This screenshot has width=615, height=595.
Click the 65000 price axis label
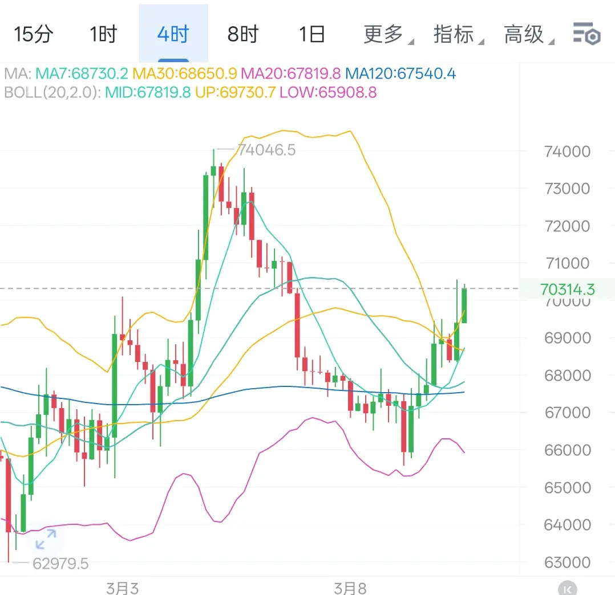(567, 488)
